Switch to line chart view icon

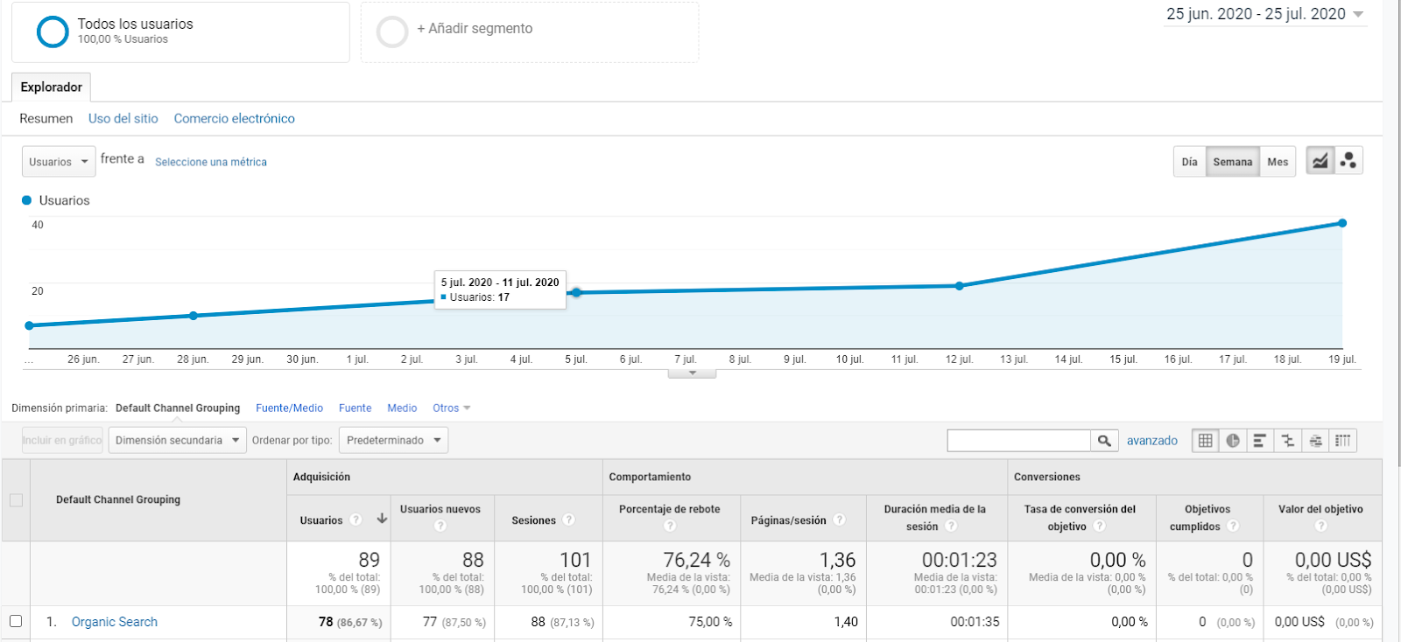1320,161
